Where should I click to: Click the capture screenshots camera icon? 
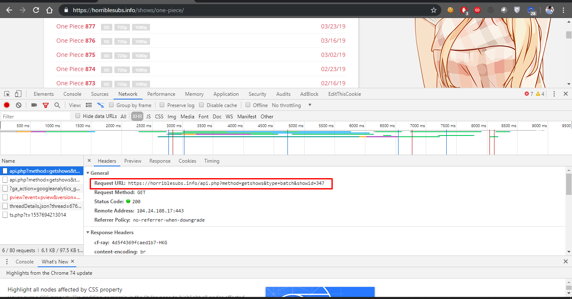click(34, 105)
